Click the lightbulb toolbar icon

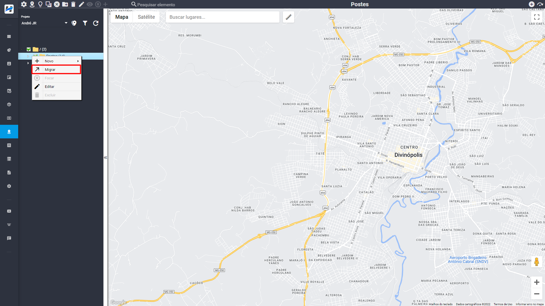click(40, 4)
